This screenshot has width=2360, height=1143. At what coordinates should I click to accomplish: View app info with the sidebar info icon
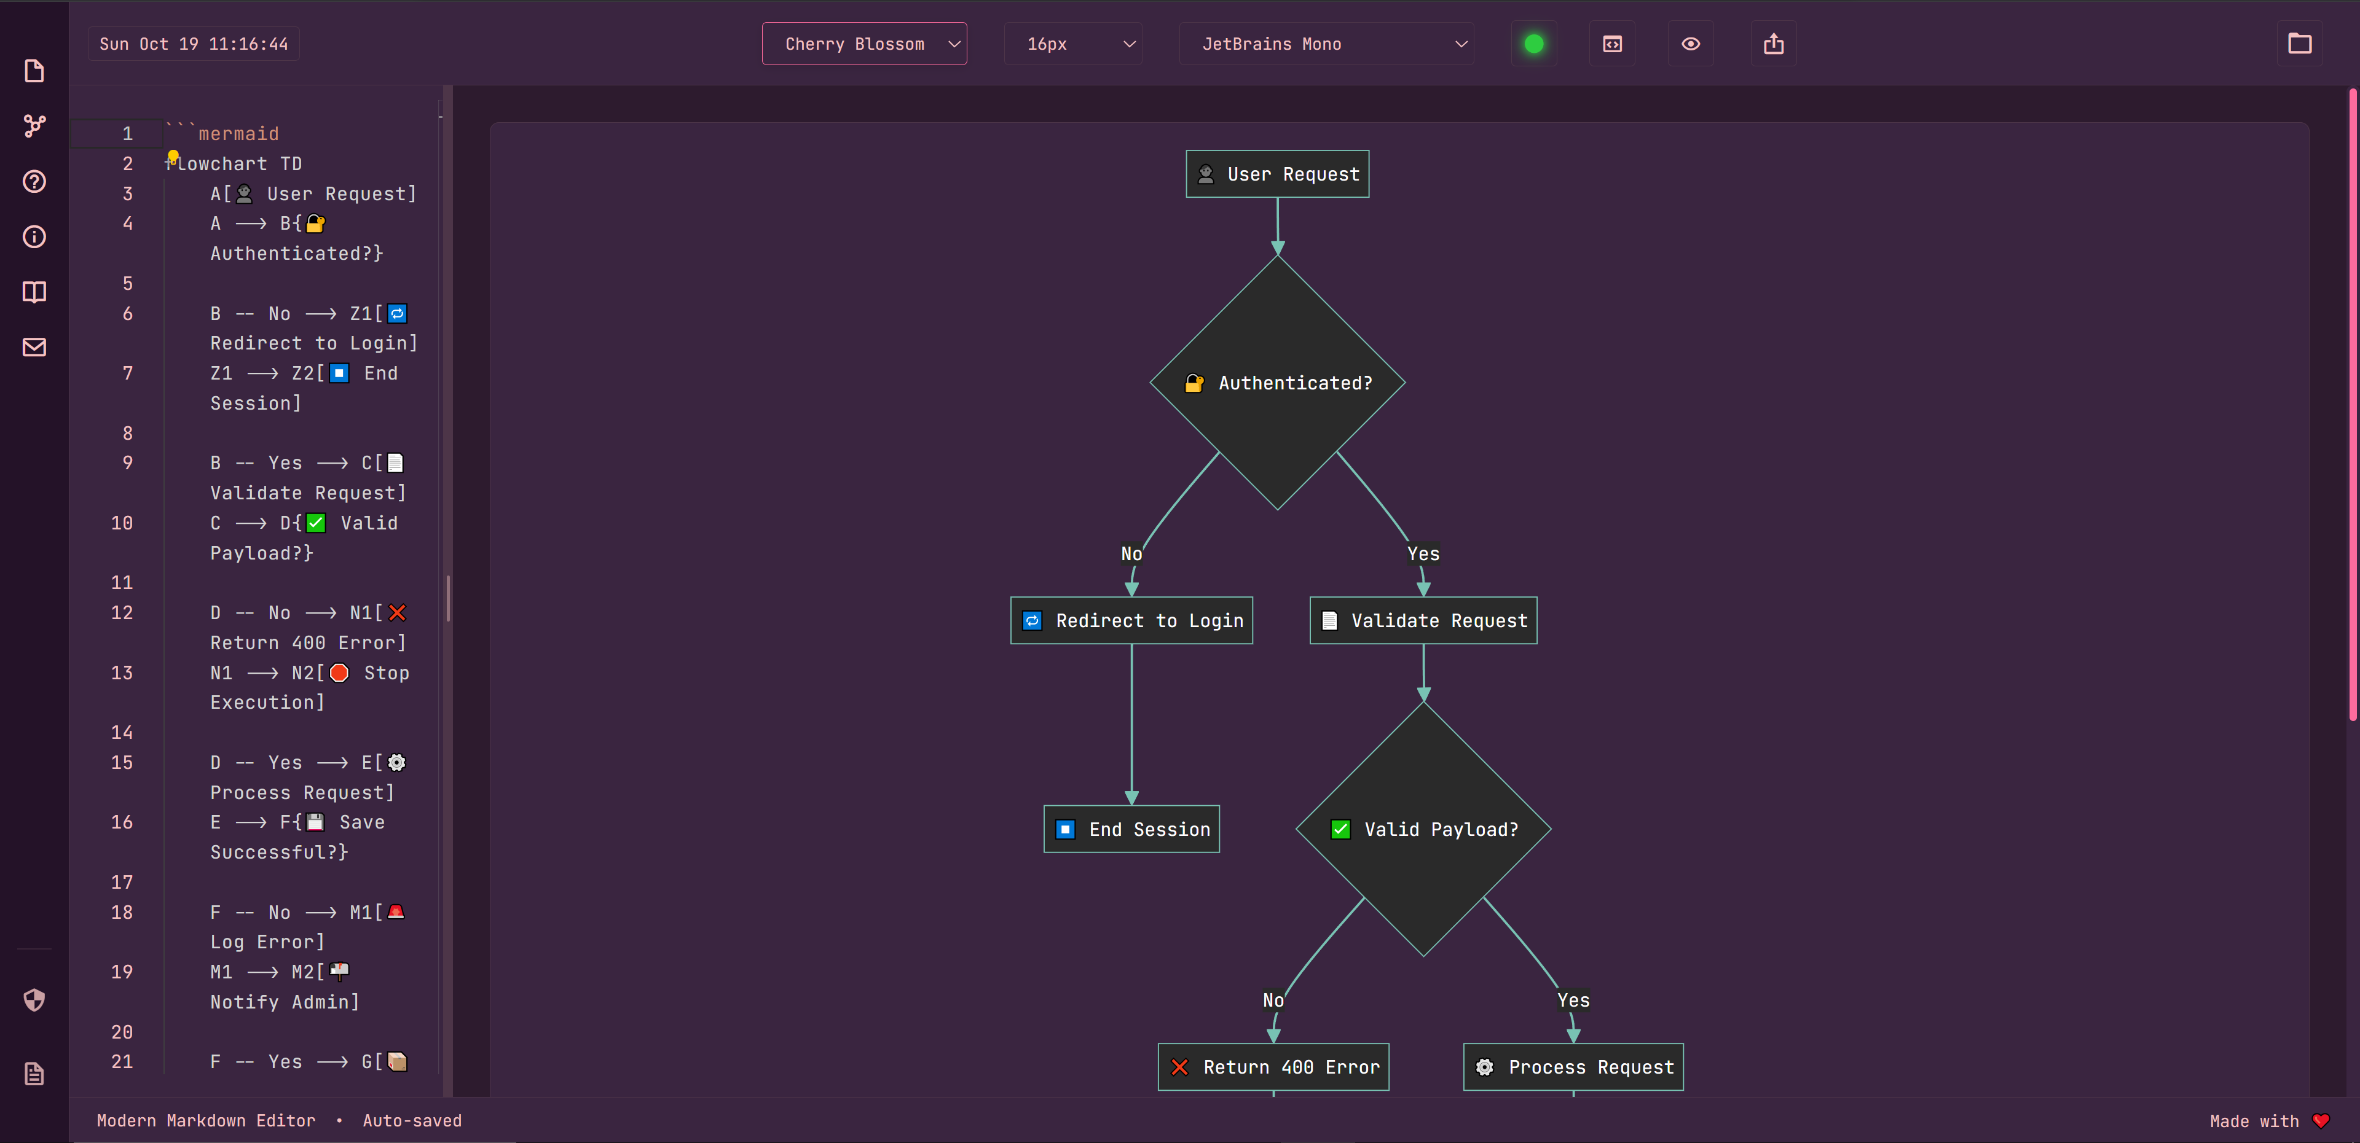[x=34, y=236]
